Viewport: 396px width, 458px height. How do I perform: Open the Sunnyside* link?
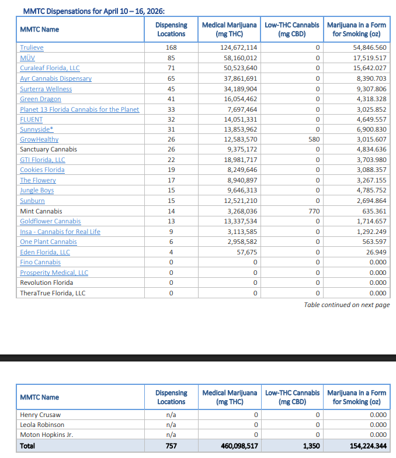click(x=37, y=129)
